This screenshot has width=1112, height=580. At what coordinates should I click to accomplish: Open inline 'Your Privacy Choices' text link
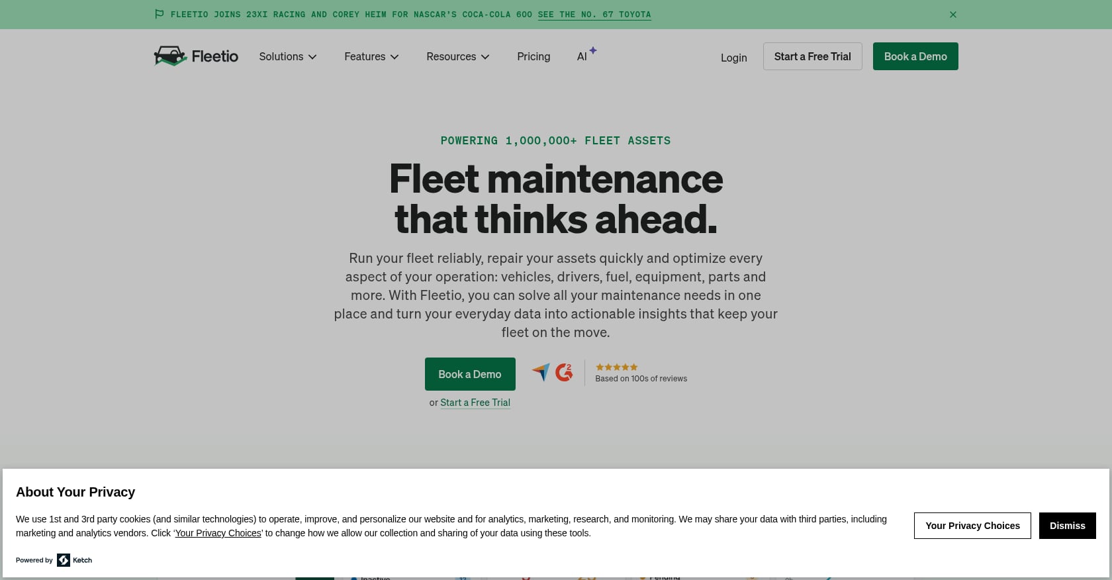coord(218,533)
